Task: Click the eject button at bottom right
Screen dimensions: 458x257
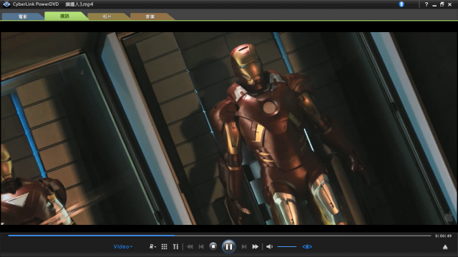Action: (x=445, y=247)
